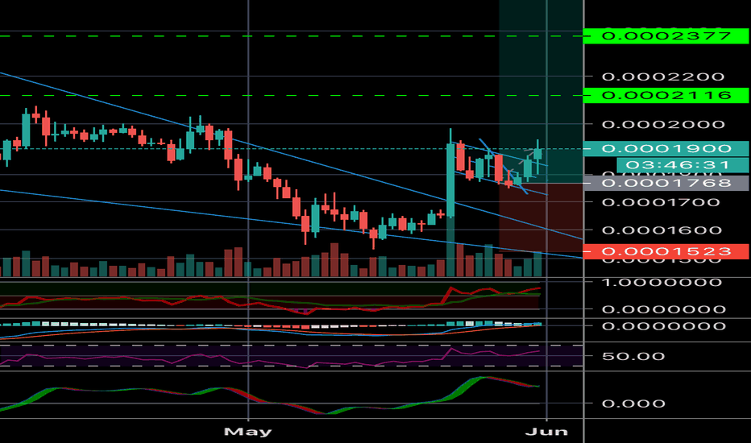Click the 0.0001700 price axis value

(x=661, y=202)
